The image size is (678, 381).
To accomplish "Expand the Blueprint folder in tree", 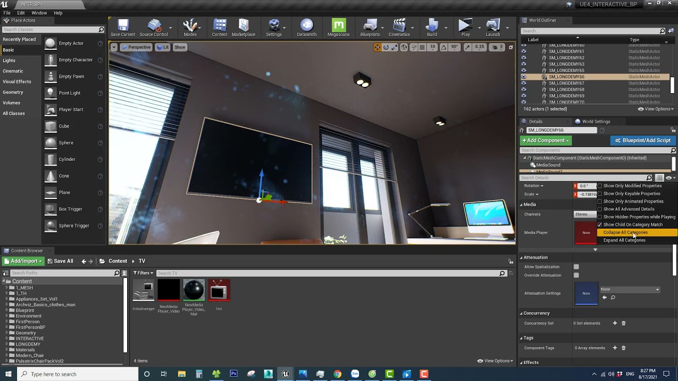I will 7,311.
